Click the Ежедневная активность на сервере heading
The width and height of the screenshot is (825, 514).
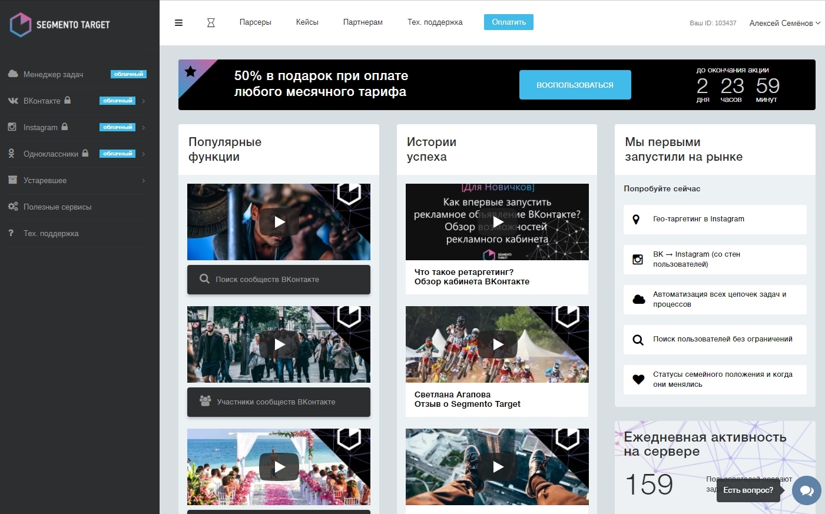pyautogui.click(x=705, y=445)
